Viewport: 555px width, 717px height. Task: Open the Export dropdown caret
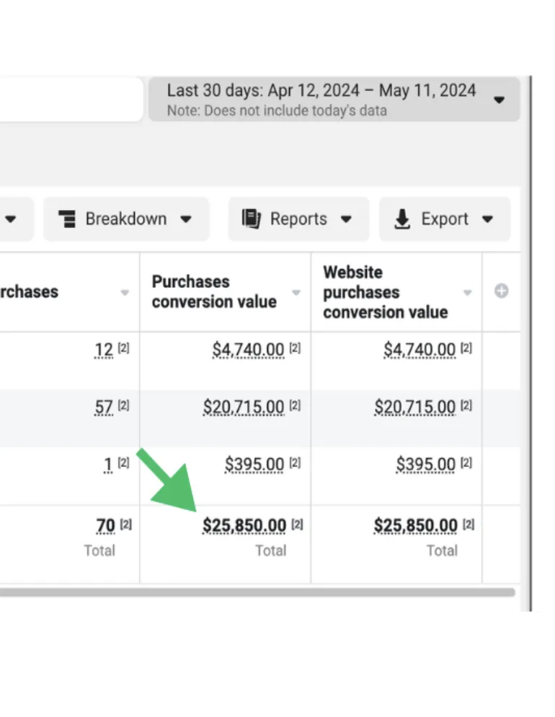(x=487, y=219)
